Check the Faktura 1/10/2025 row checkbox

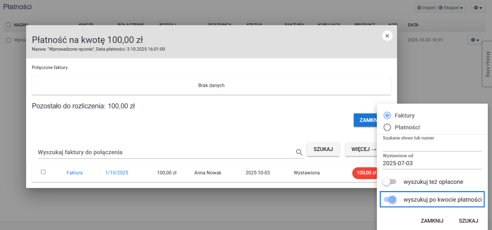tap(43, 172)
